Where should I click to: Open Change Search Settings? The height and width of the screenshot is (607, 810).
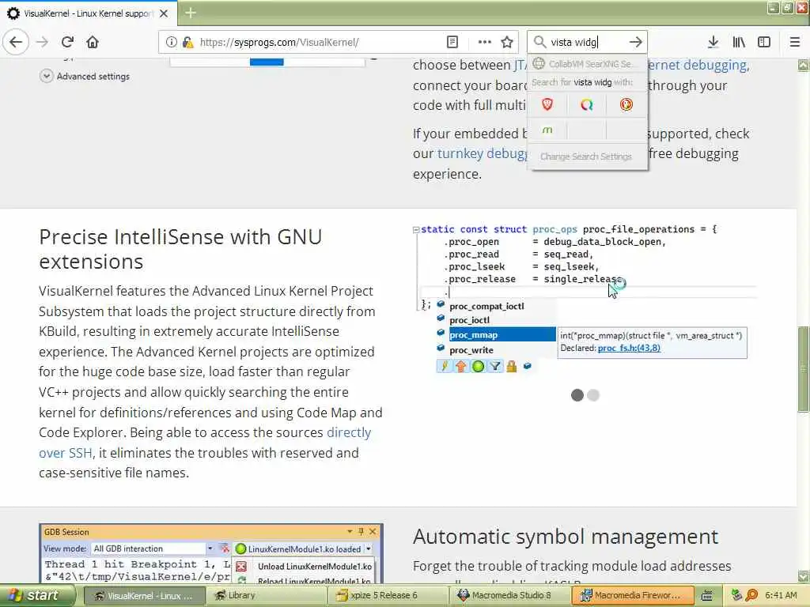(588, 156)
